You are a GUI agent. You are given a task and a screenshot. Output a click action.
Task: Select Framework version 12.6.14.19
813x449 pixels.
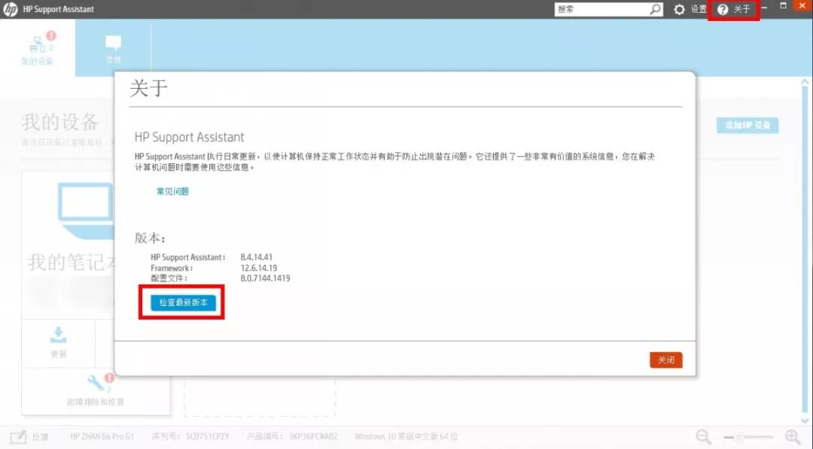point(259,268)
